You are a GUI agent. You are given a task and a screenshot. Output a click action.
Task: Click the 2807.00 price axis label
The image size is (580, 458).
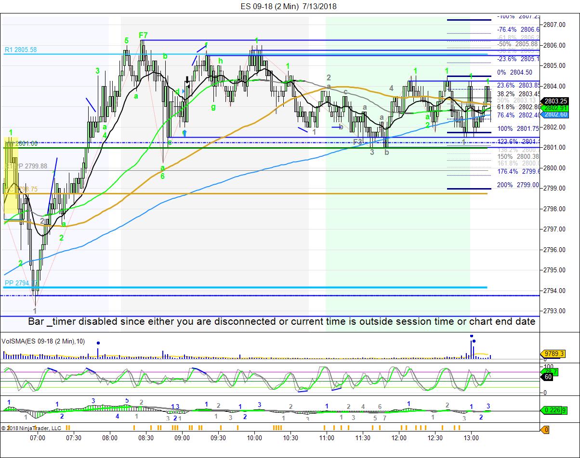coord(555,25)
